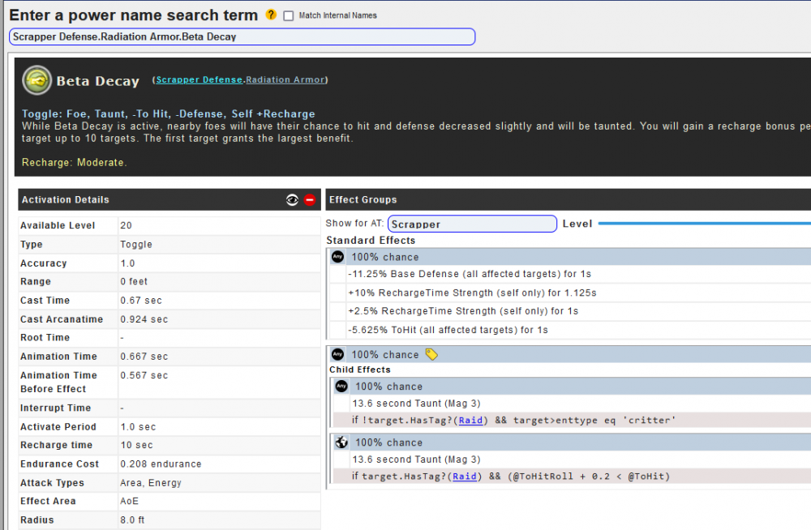The image size is (811, 530).
Task: Click the Level slider track
Action: [704, 224]
